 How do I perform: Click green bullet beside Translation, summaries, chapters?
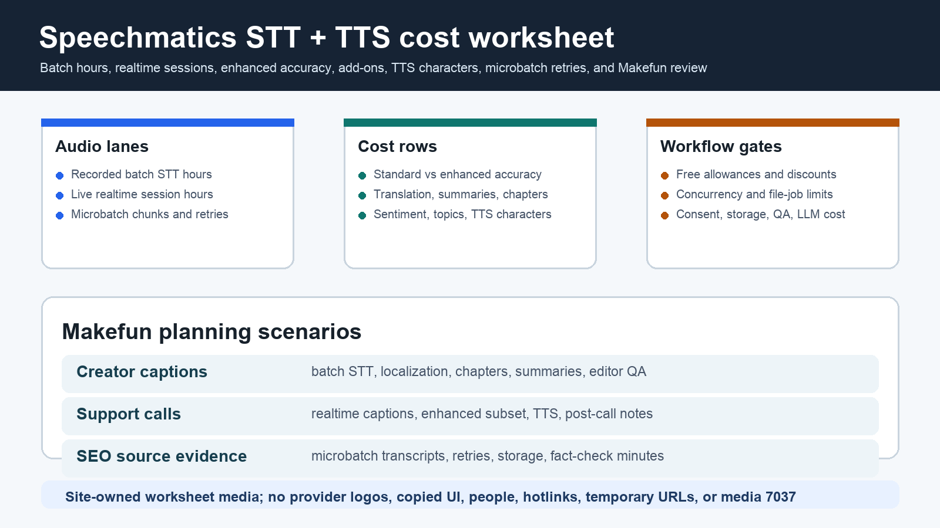362,195
